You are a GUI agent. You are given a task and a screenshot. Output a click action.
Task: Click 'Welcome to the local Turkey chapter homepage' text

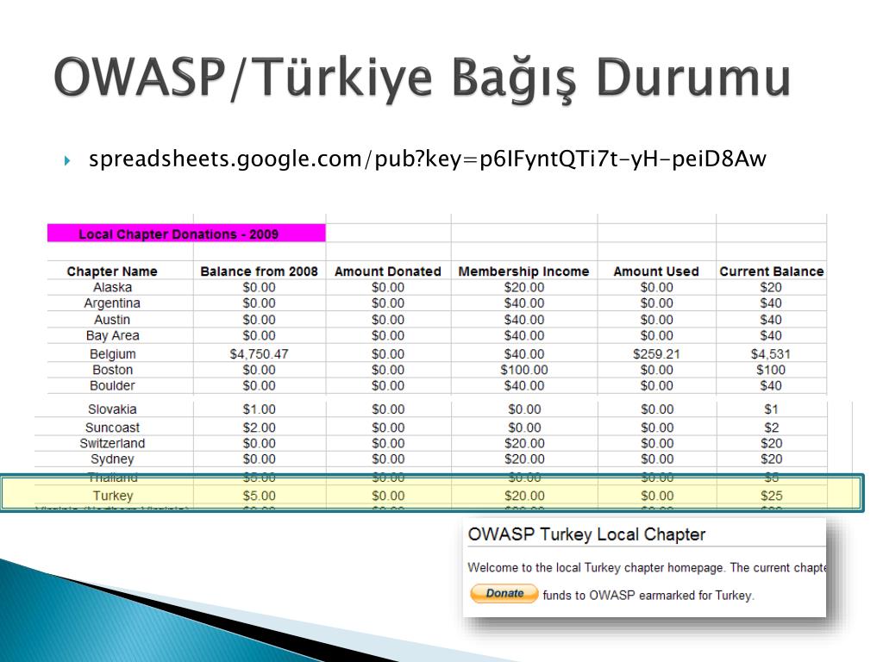595,567
